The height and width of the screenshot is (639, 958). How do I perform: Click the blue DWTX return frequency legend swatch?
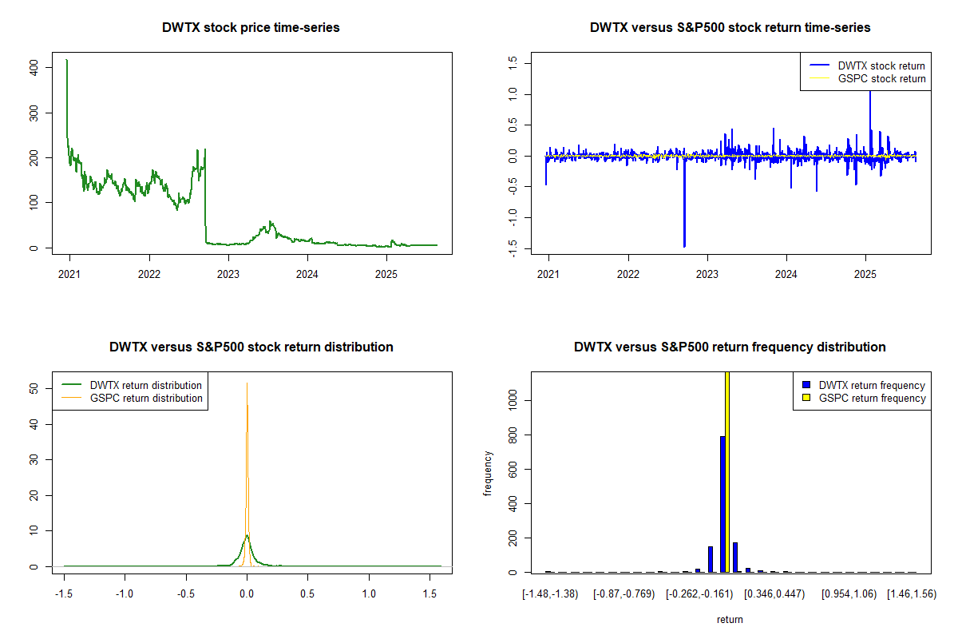[808, 386]
